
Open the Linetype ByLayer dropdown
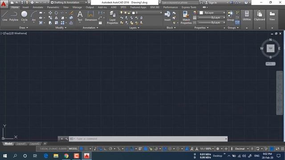click(212, 23)
